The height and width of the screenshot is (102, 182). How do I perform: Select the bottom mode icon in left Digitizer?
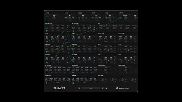tap(68, 62)
